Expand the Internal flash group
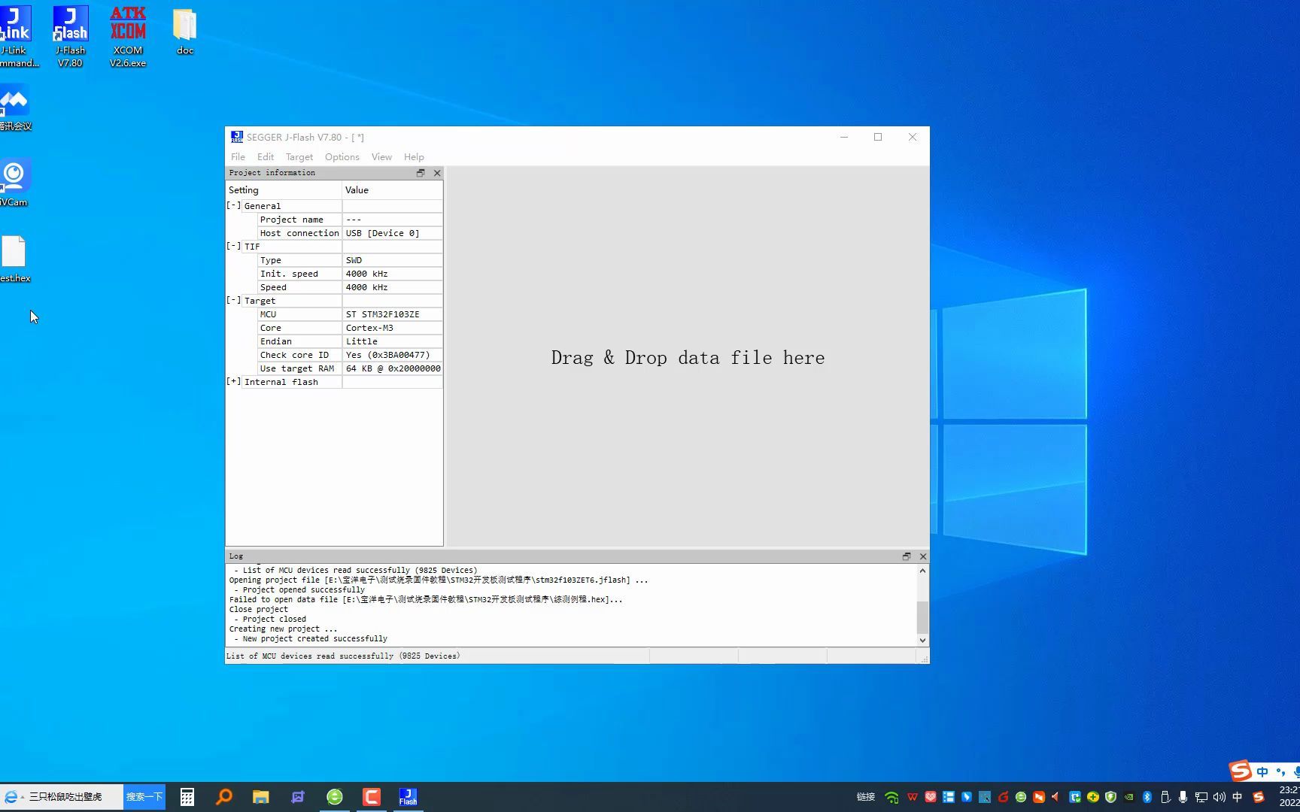This screenshot has height=812, width=1300. [234, 381]
